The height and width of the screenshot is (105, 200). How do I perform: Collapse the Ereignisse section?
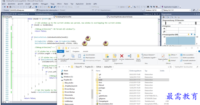[x=163, y=26]
